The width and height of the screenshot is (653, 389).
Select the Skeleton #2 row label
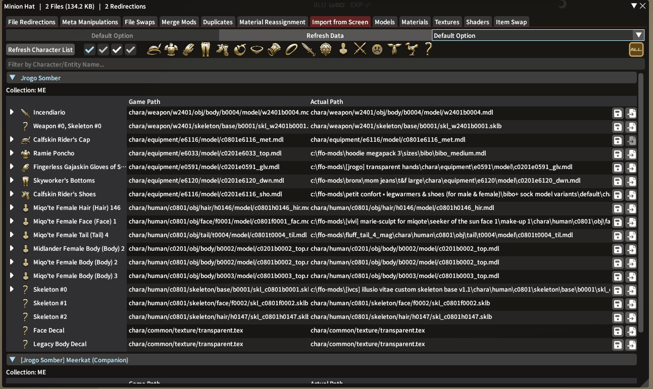50,316
